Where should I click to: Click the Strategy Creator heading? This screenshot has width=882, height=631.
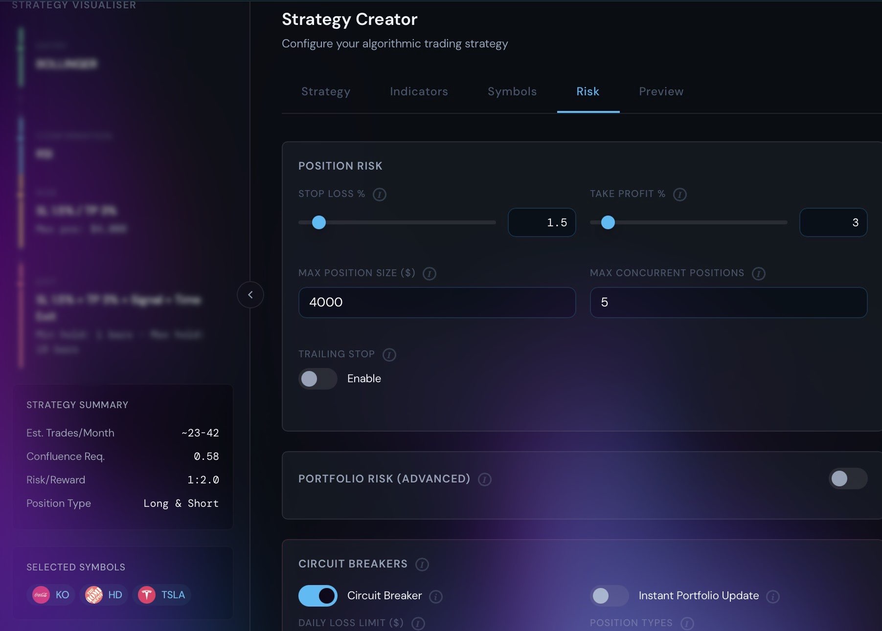click(350, 20)
